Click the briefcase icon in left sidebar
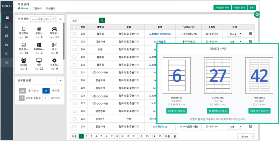279x141 pixels. (7, 36)
